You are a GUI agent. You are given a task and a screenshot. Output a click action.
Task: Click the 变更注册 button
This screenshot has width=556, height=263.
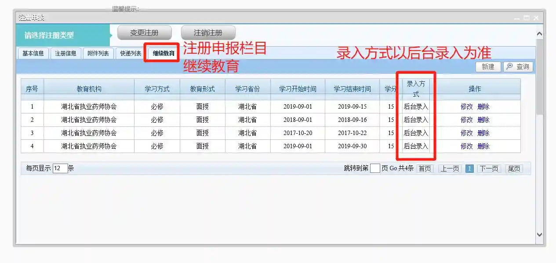pos(144,33)
